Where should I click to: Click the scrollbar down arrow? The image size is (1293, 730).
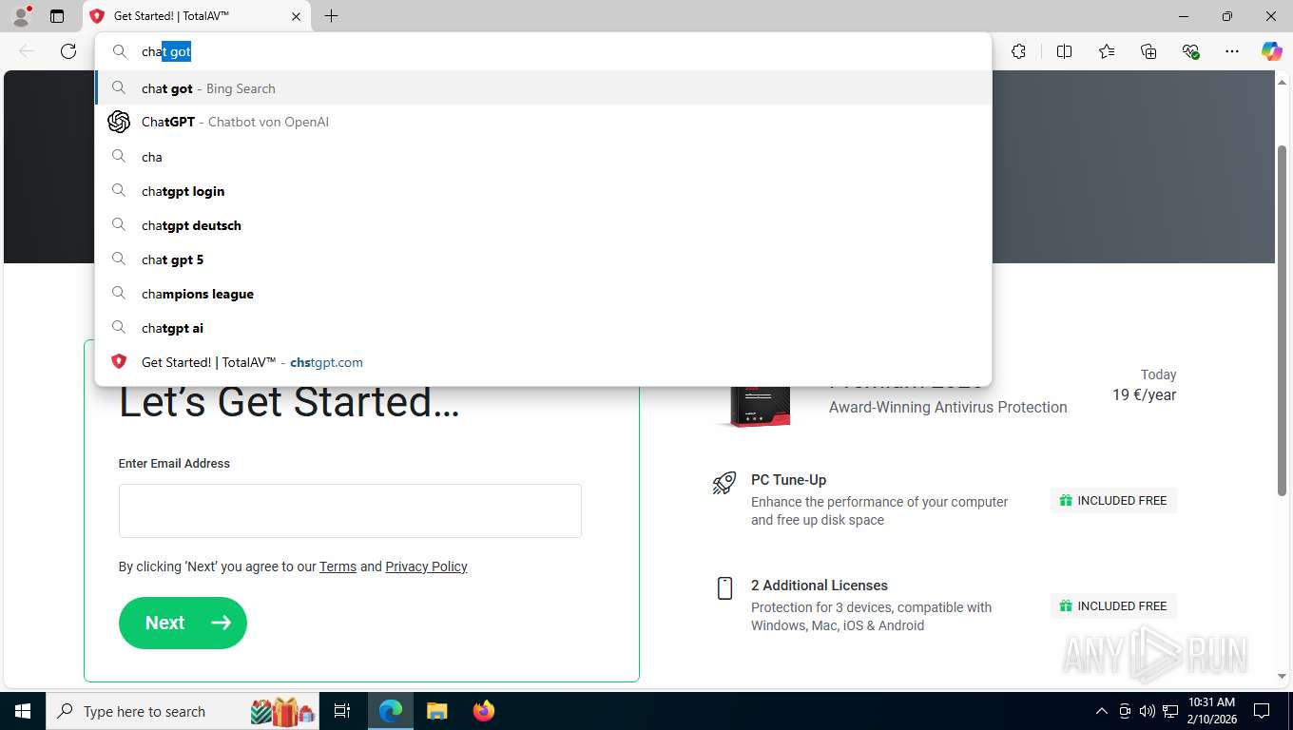(1283, 677)
